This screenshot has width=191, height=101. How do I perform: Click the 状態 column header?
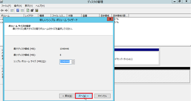point(74,15)
